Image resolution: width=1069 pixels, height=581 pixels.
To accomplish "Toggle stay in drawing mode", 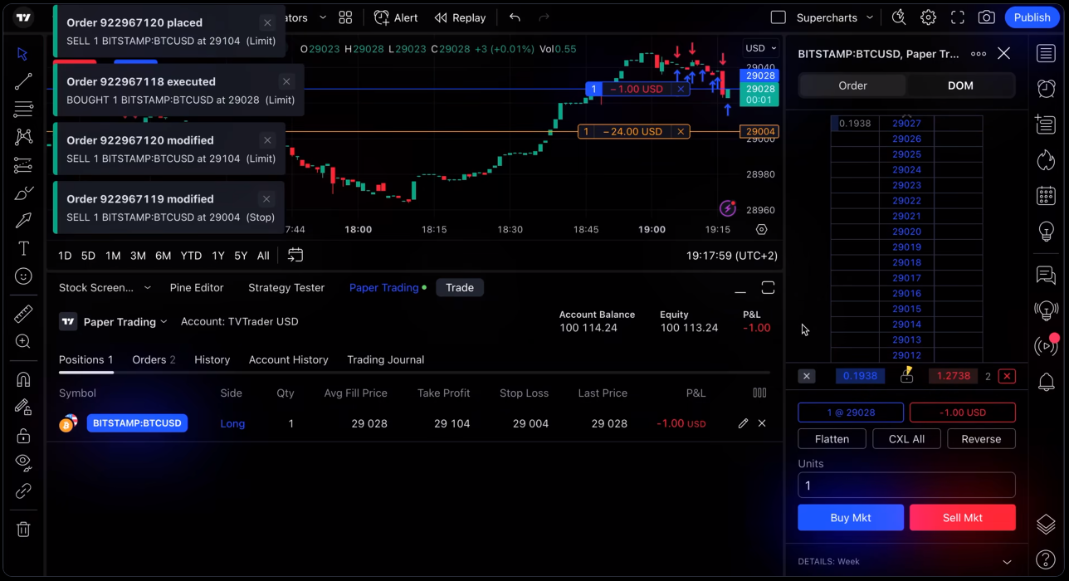I will click(x=23, y=407).
